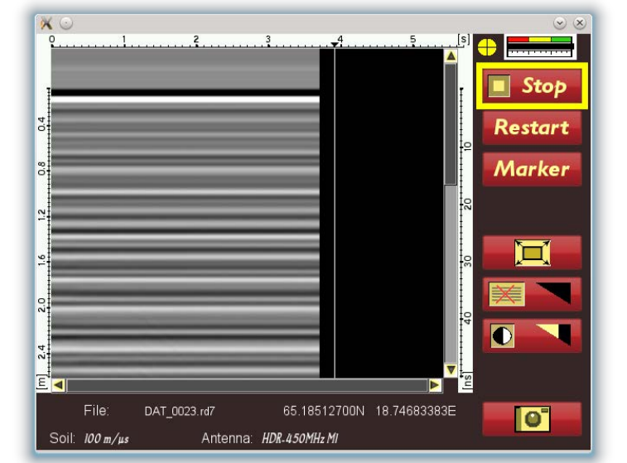Click the title bar chevron dropdown button

tap(560, 23)
